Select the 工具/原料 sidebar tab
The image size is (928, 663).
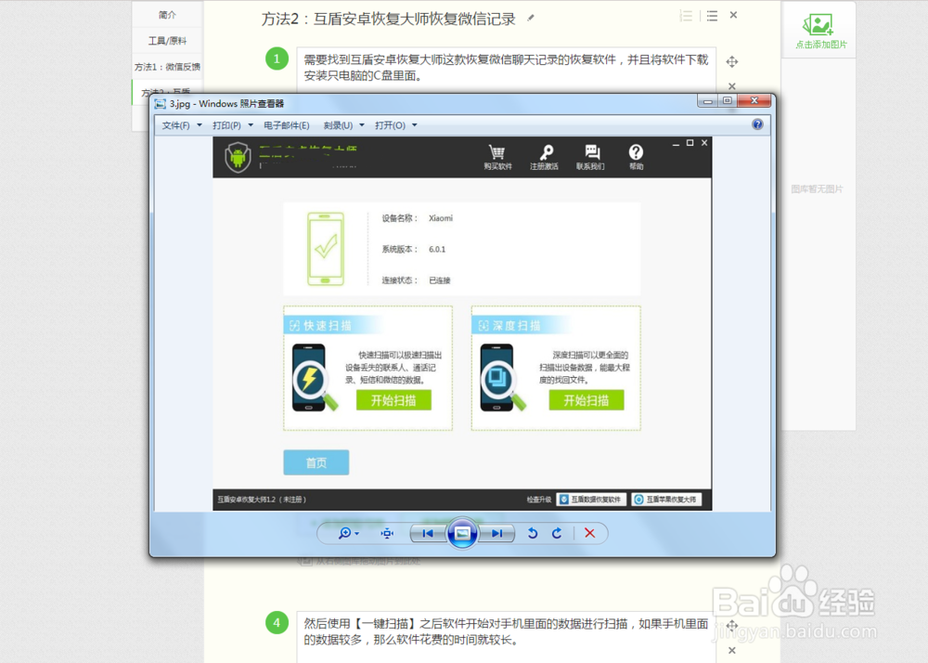click(x=168, y=41)
